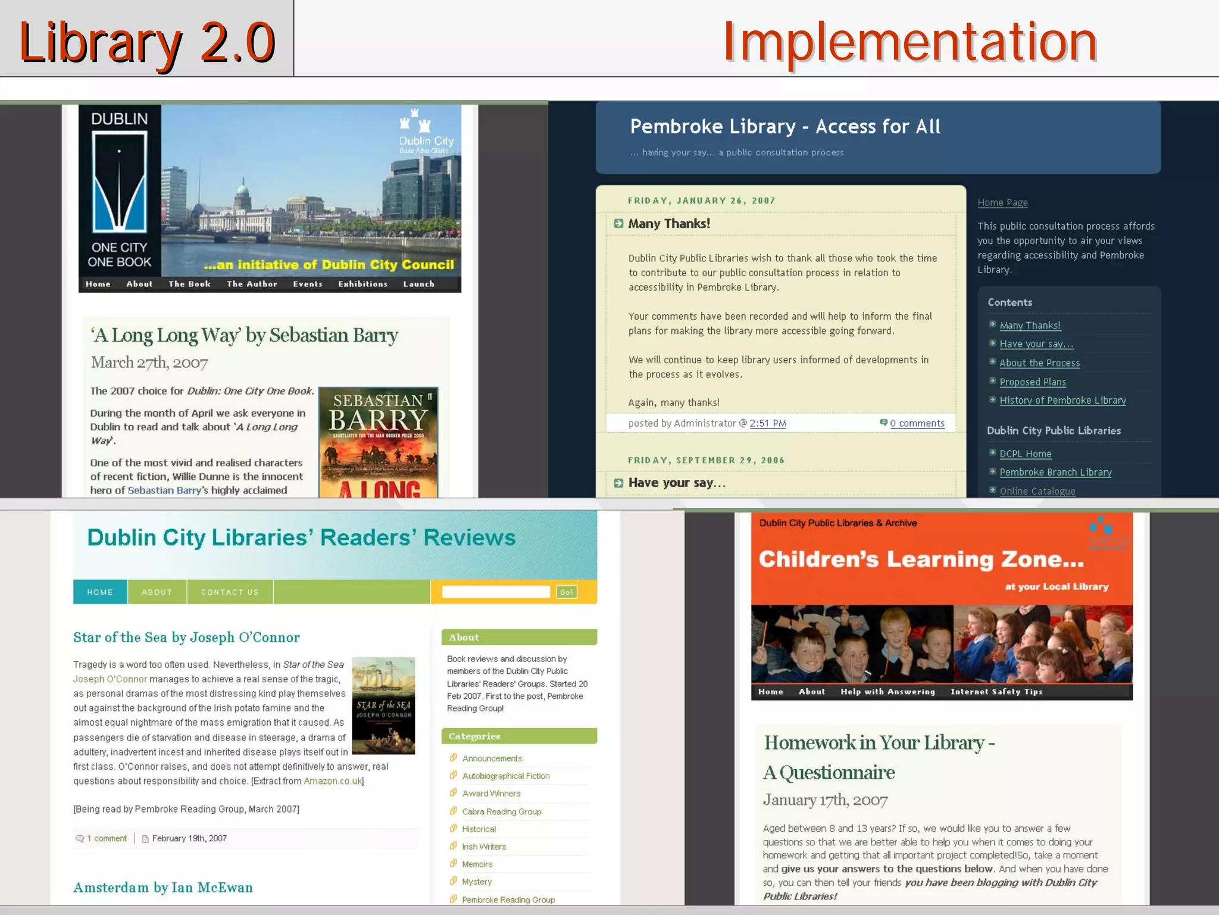The image size is (1219, 915).
Task: Open Autobiographical Fiction category
Action: click(506, 776)
